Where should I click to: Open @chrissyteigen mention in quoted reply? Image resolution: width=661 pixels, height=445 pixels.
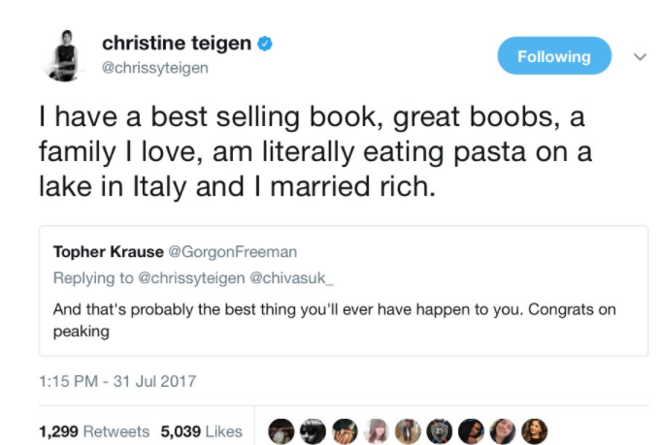(191, 278)
